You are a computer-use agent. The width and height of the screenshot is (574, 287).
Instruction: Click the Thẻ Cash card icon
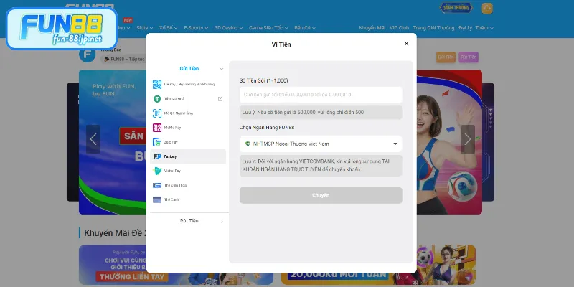pos(157,199)
